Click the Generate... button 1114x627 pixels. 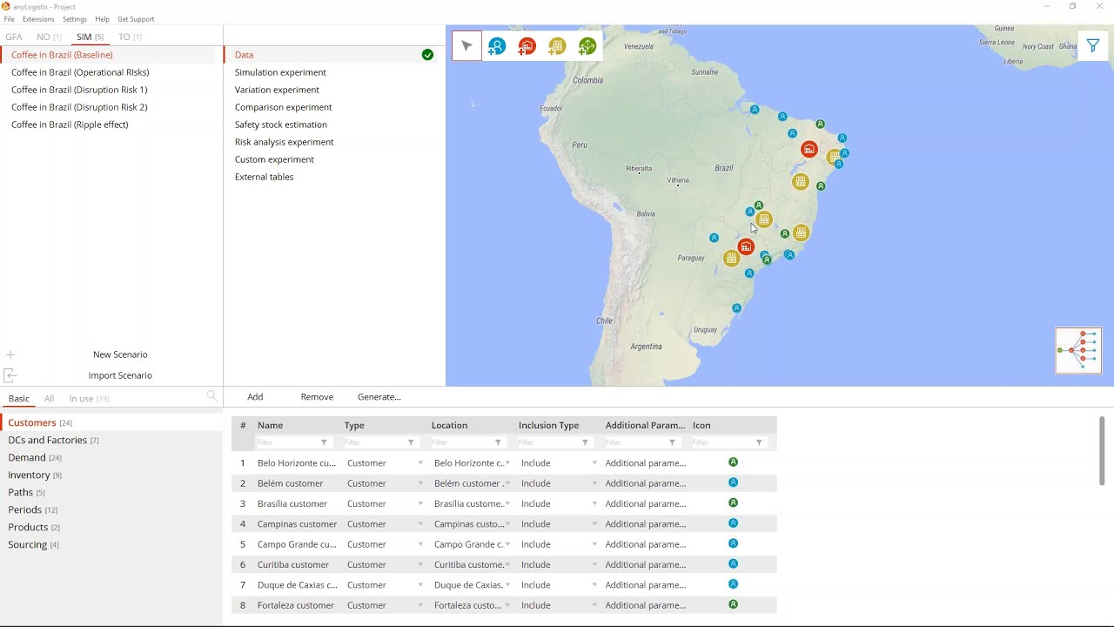point(379,396)
